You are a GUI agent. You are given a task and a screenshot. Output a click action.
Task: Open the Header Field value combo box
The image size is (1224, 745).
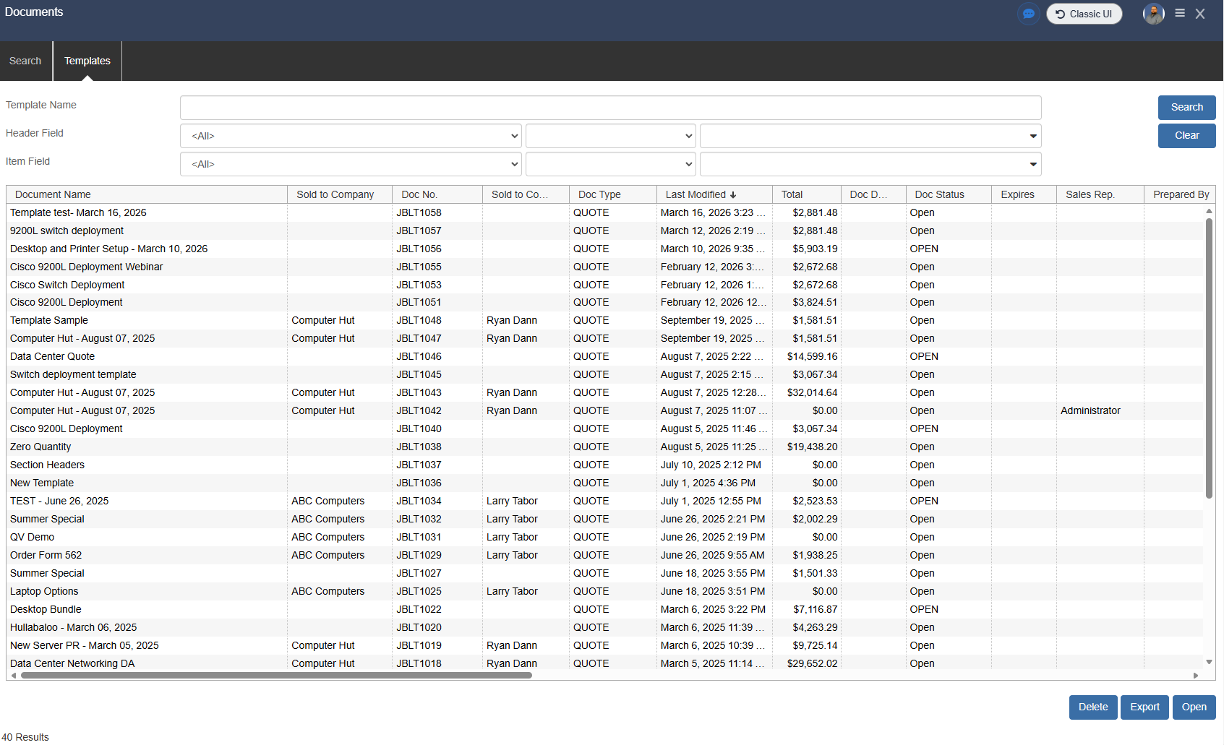coord(870,136)
